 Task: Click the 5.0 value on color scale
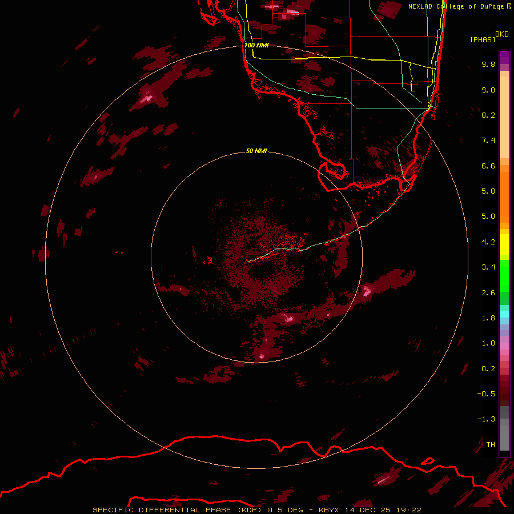488,216
